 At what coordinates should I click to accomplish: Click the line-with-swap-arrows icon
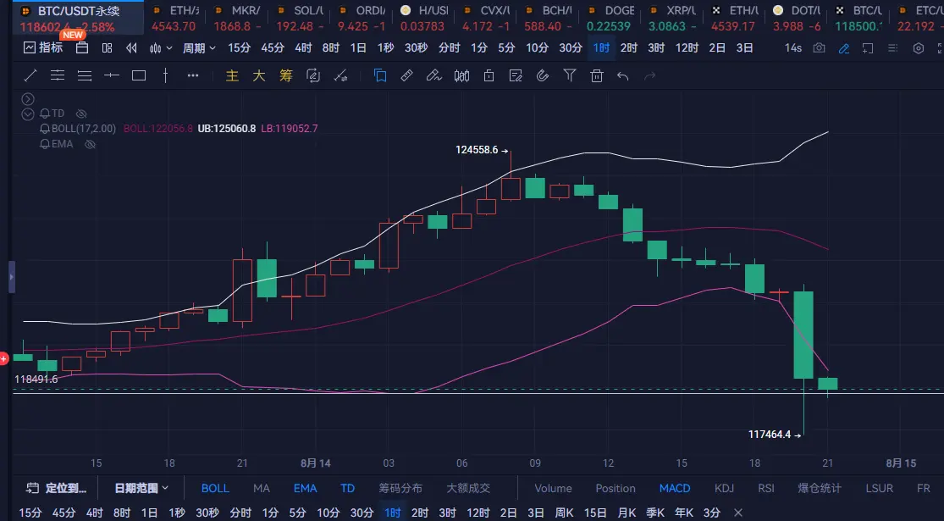(x=340, y=75)
